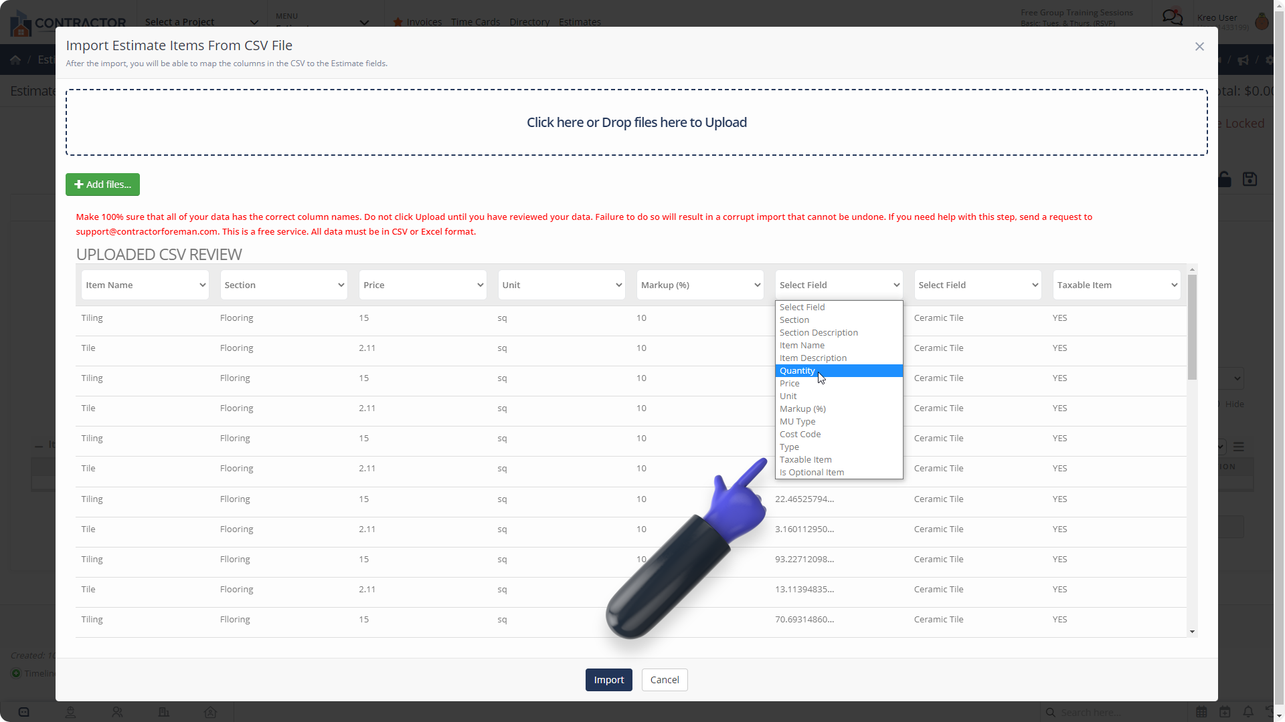Select the cell 22.46525794...
Screen dimensions: 1285x722
click(x=804, y=499)
